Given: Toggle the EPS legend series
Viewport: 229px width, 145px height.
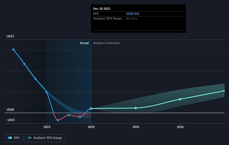Looking at the screenshot, I should tap(14, 138).
